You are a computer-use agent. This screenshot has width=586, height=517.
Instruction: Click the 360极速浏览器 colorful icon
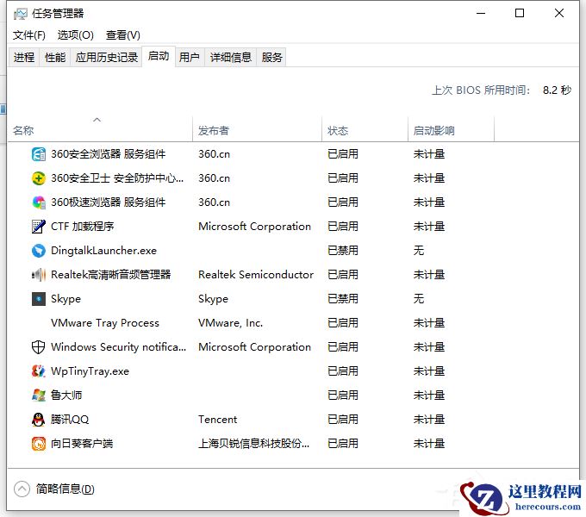[39, 202]
